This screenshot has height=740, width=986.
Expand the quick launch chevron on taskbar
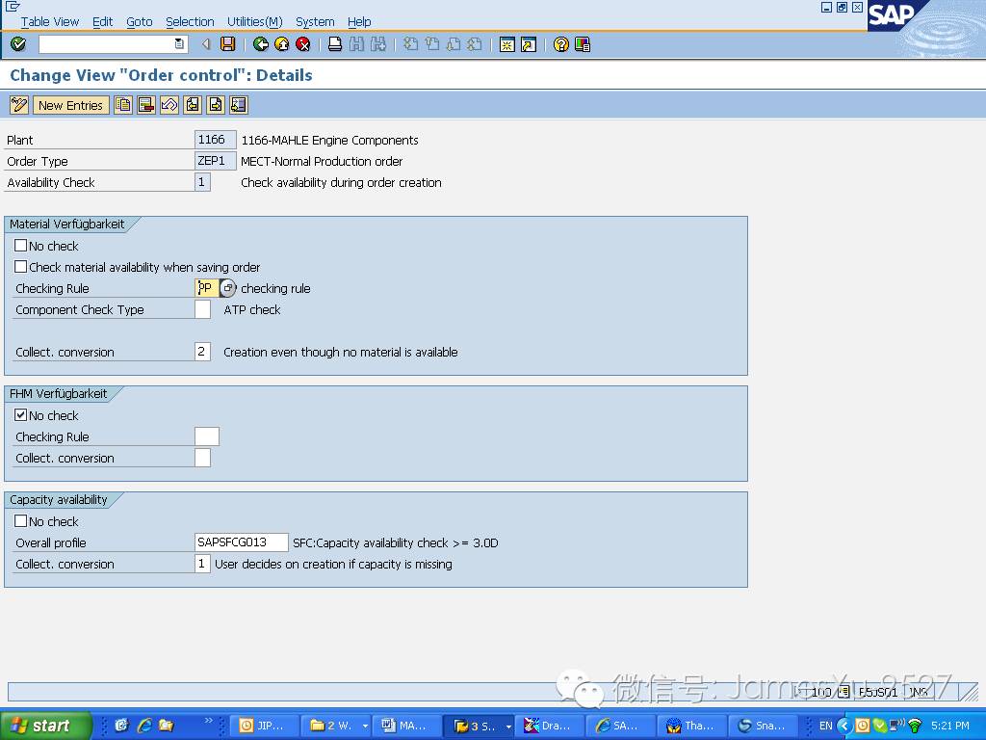point(209,721)
